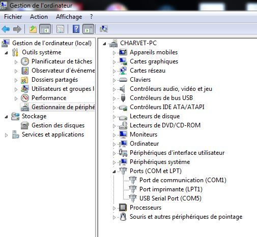
Task: Click the Properties toolbar icon
Action: tap(60, 29)
